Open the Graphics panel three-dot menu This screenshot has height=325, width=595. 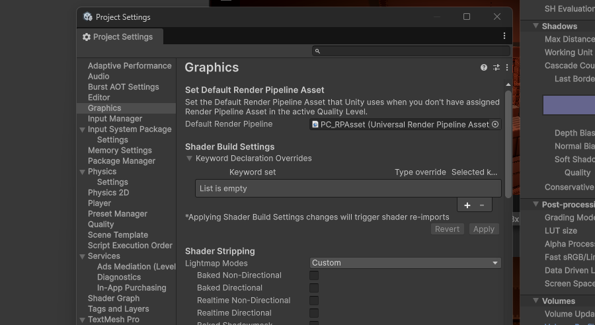[507, 67]
